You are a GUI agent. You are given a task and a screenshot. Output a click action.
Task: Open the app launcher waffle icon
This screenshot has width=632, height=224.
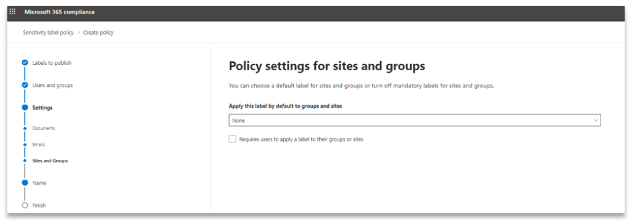pos(12,12)
